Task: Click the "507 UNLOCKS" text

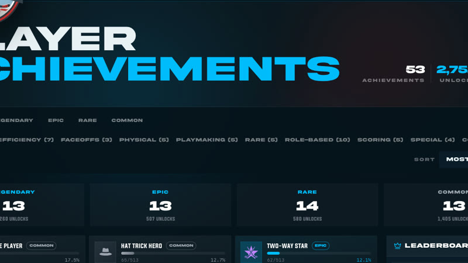Action: click(160, 219)
